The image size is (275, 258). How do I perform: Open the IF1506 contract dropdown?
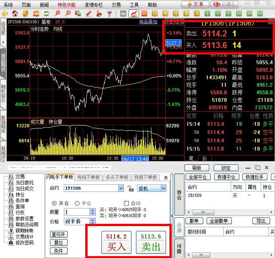121,189
